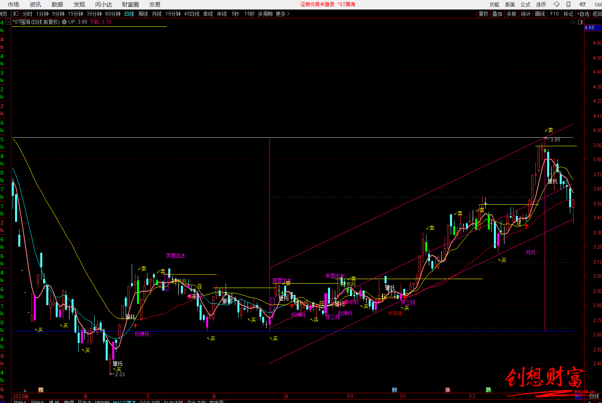Click the 3.95 high price label

click(x=555, y=140)
